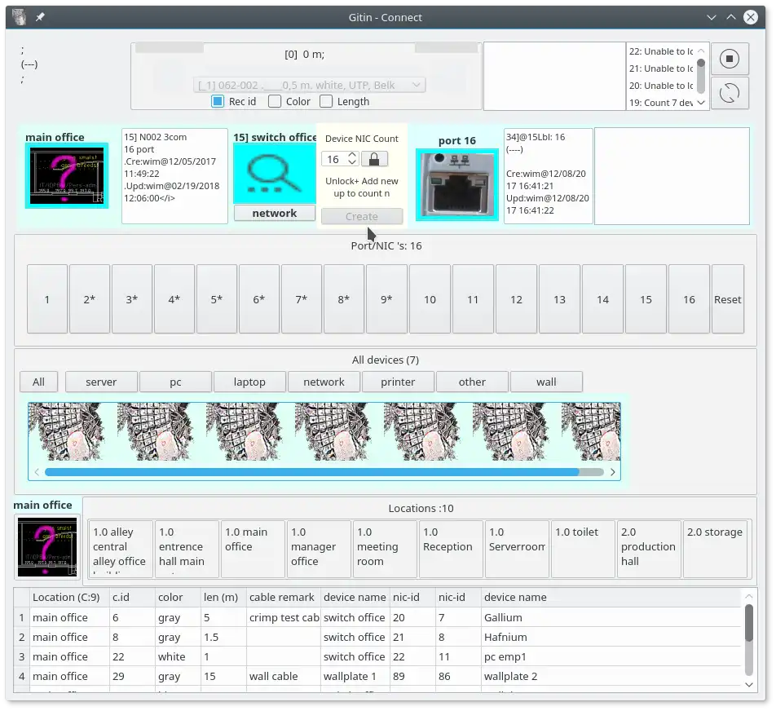Click the switch office magnifier device image

click(x=274, y=173)
